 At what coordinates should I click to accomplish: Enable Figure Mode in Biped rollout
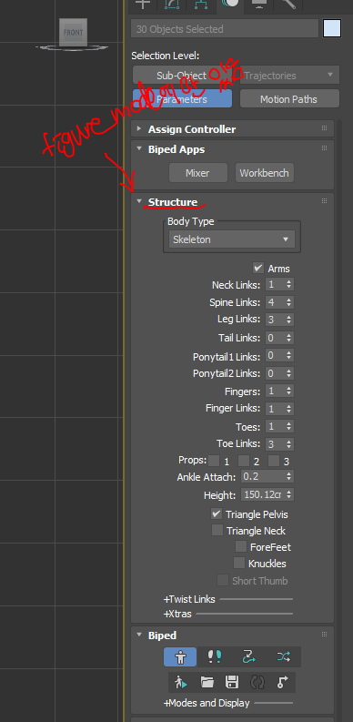pyautogui.click(x=180, y=656)
